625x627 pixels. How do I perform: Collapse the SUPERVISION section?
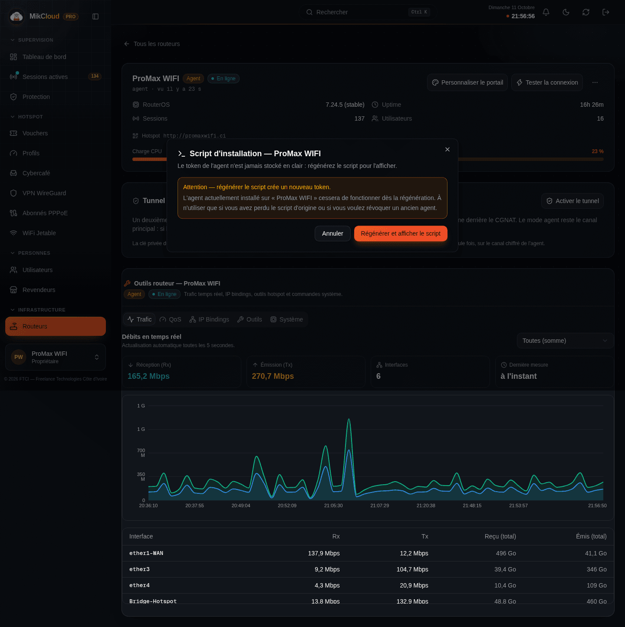point(32,40)
